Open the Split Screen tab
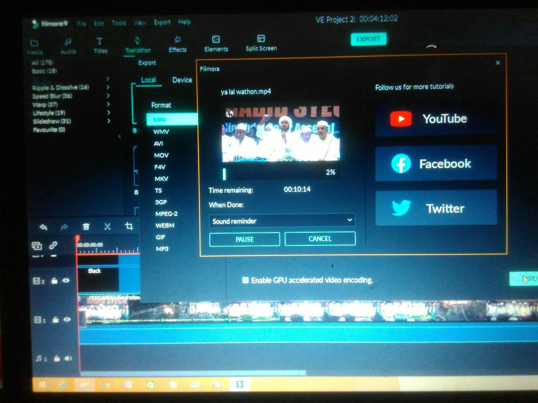 point(261,43)
